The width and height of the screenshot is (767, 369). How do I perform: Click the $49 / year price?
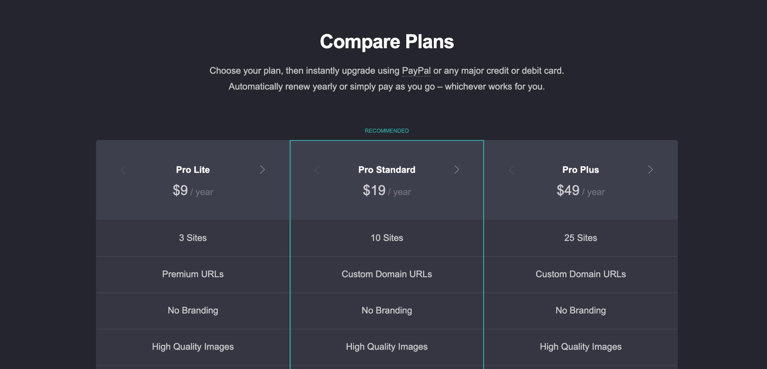tap(580, 191)
